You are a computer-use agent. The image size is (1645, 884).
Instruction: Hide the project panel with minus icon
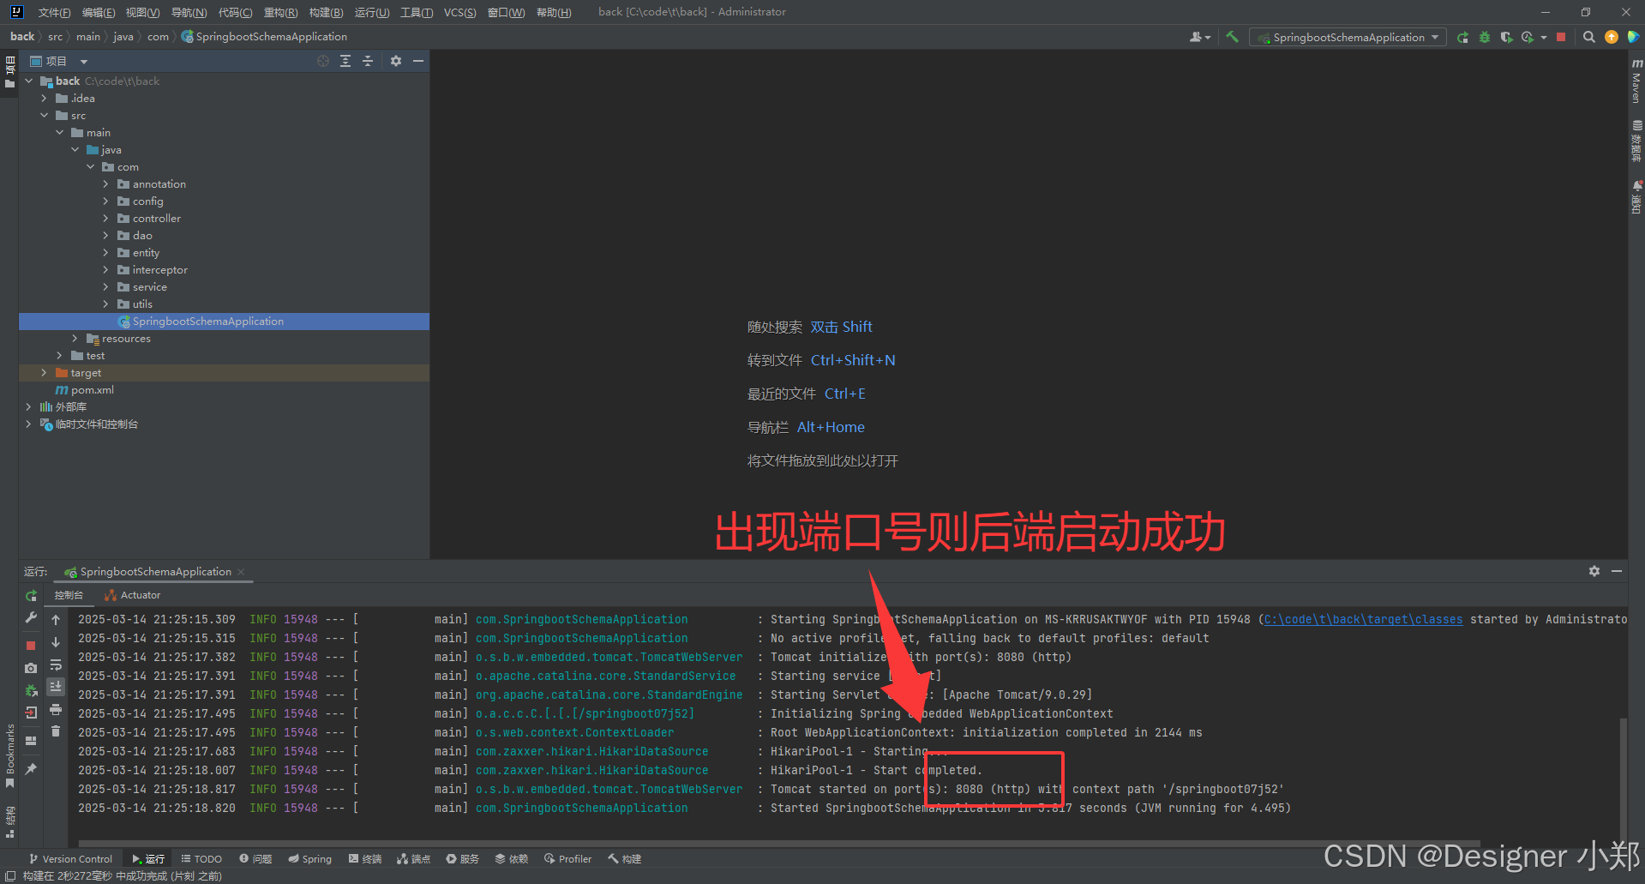point(418,61)
